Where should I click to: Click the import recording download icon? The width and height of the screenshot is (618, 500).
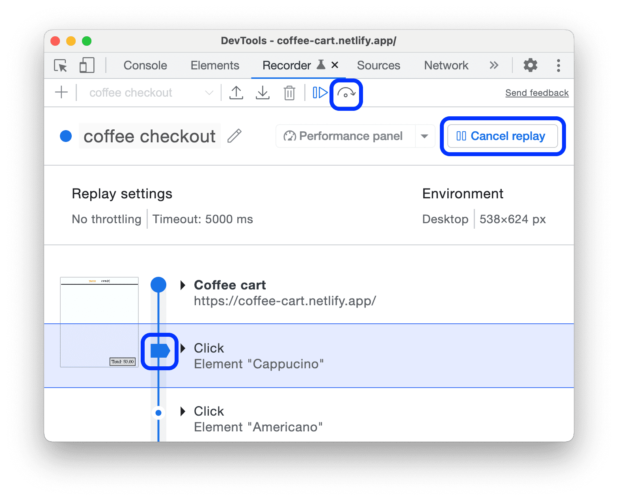point(262,93)
